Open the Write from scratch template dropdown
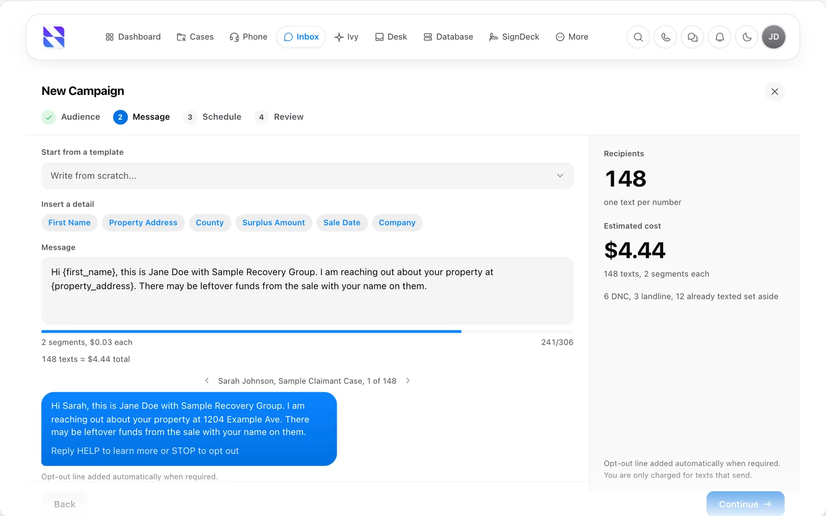The image size is (826, 516). (x=307, y=176)
